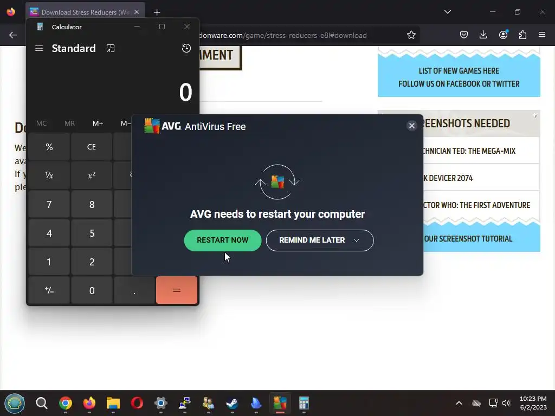Click Calculator digit 1
The width and height of the screenshot is (555, 416).
tap(49, 262)
